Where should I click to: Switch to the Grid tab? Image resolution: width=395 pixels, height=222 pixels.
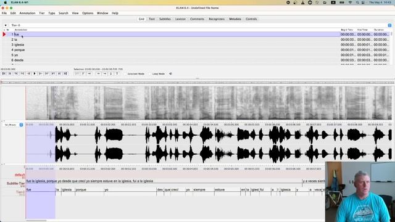[141, 19]
